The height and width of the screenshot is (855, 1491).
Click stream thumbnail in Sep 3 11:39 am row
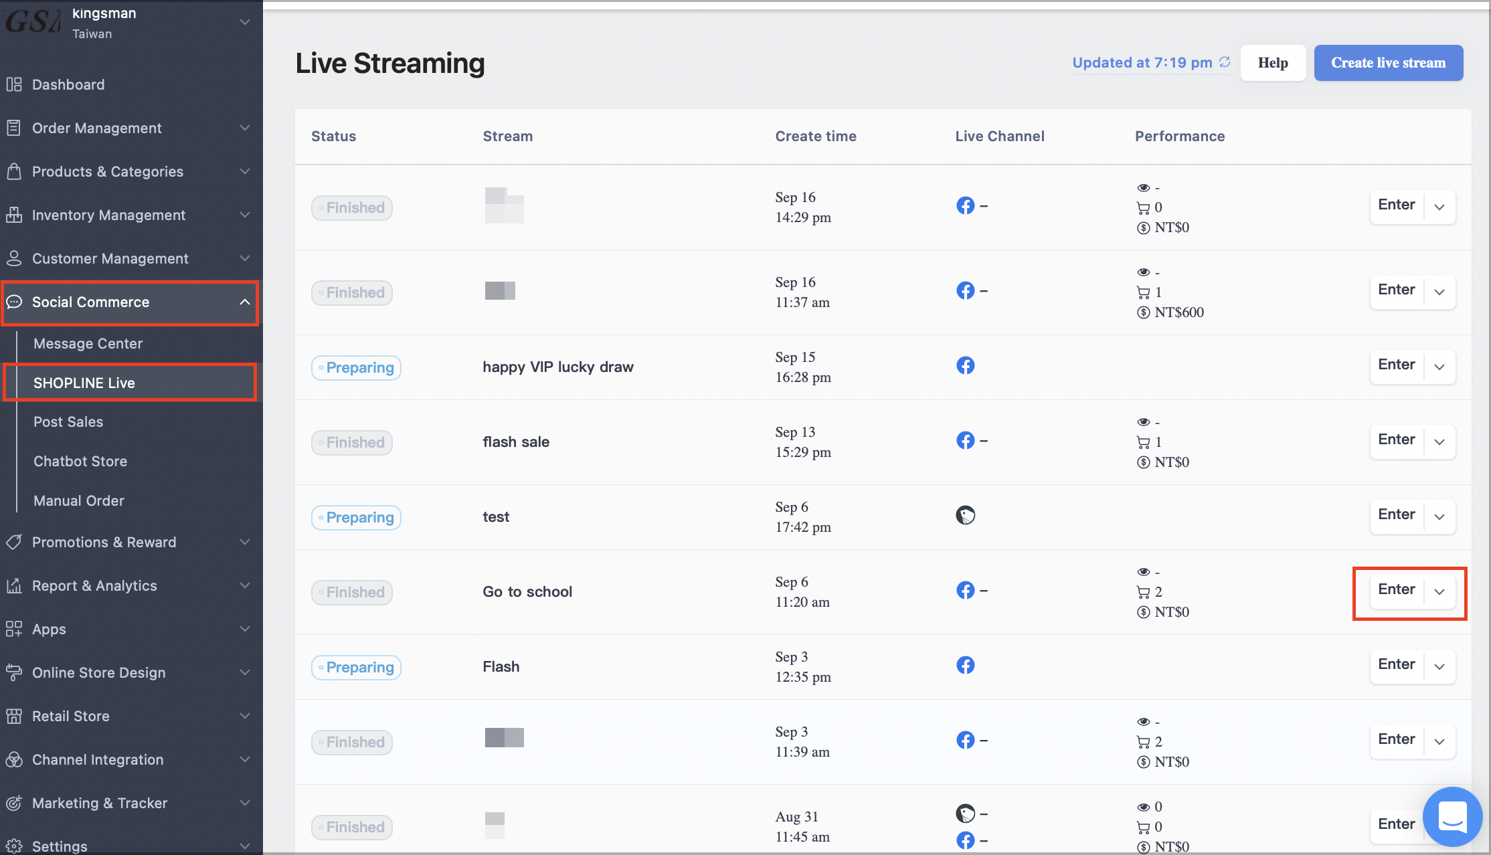tap(505, 738)
